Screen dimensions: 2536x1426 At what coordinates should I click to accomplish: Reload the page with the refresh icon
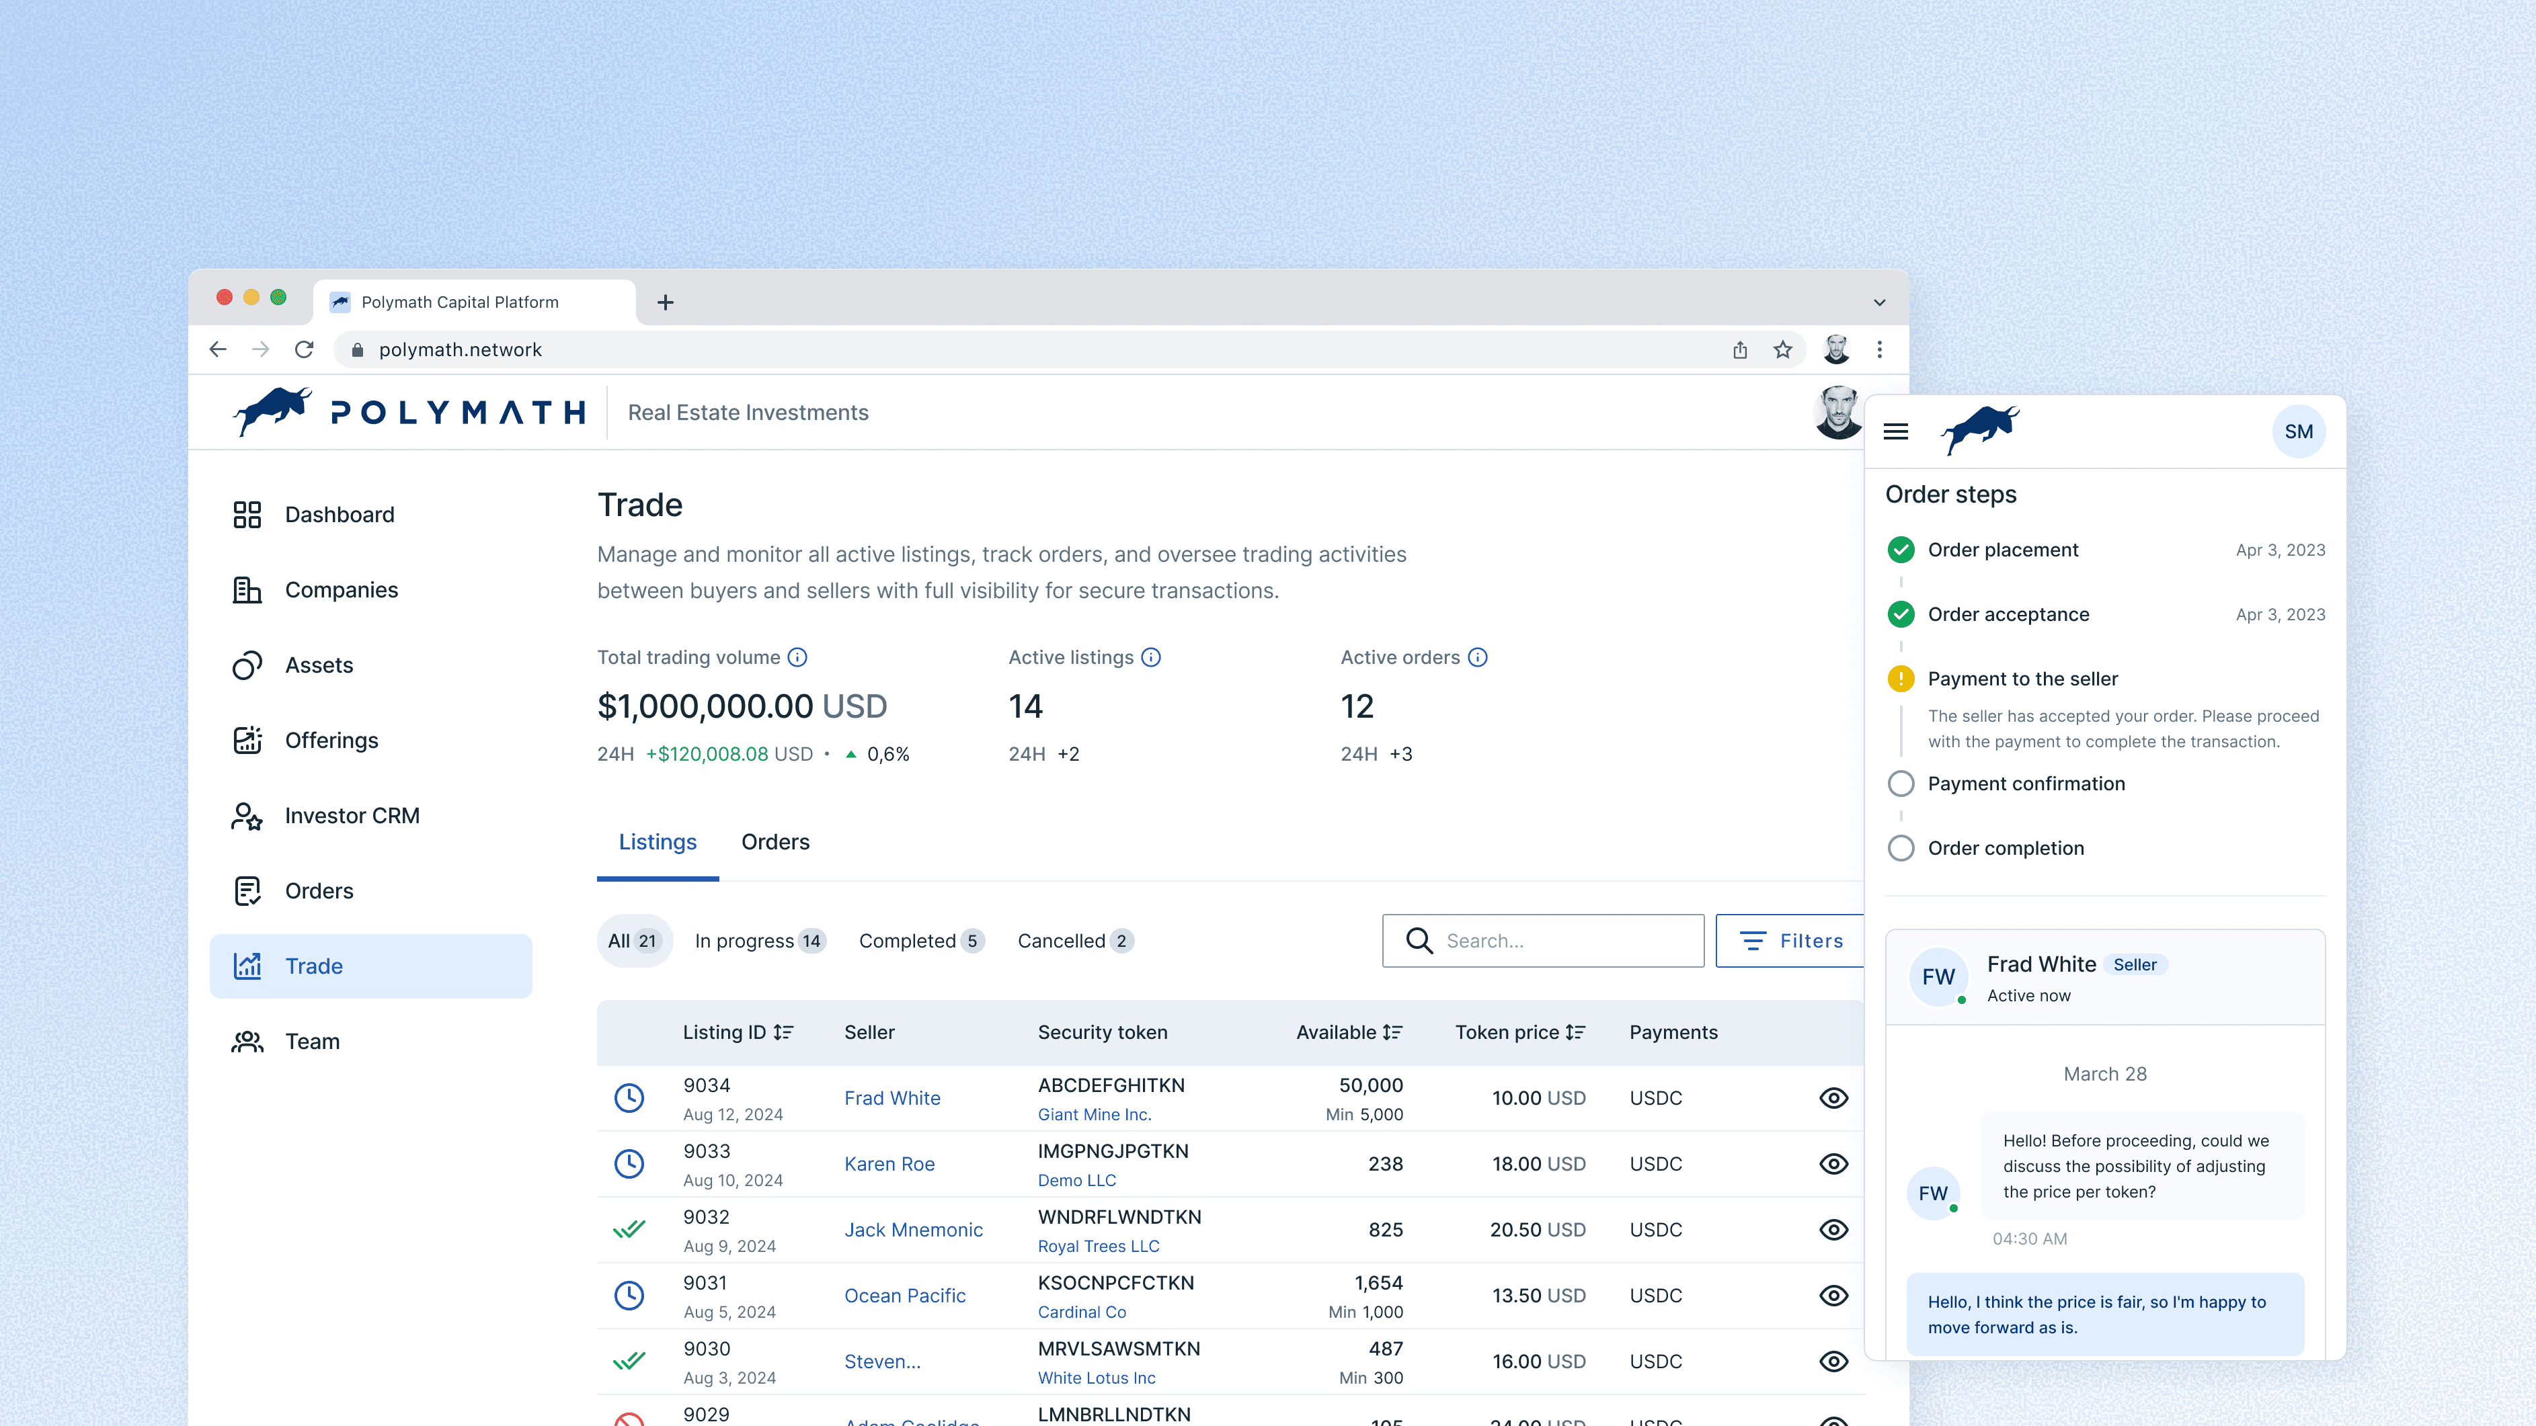(x=304, y=349)
